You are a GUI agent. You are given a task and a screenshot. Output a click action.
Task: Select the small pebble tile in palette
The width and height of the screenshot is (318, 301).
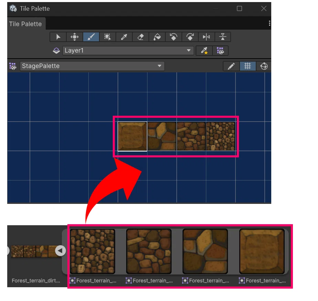pyautogui.click(x=221, y=136)
